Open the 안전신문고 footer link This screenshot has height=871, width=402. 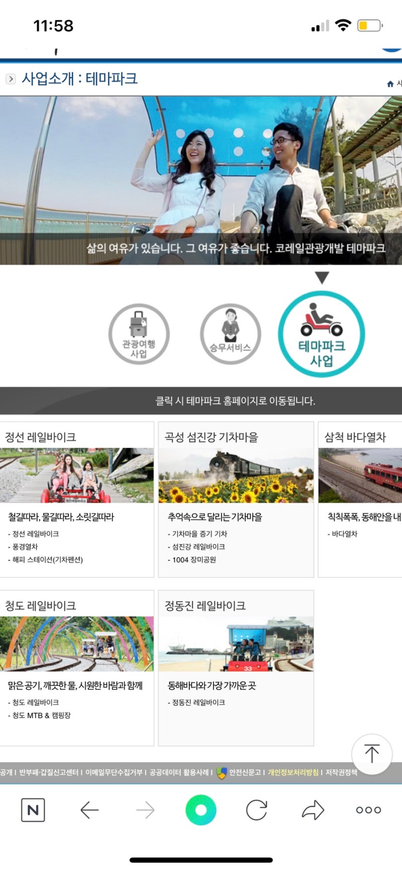click(245, 772)
